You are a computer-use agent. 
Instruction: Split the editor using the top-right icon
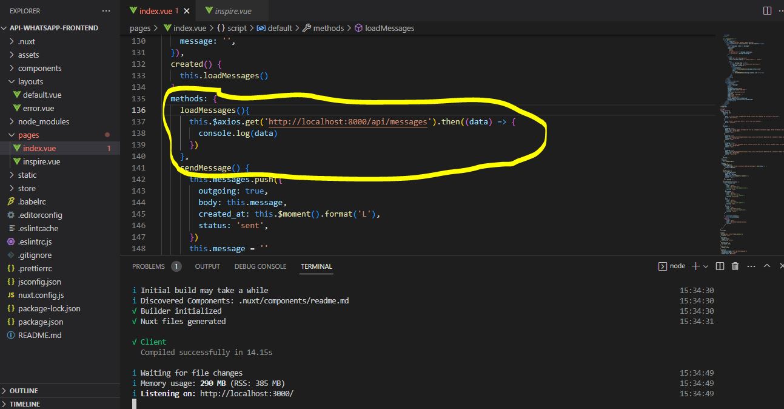[766, 10]
